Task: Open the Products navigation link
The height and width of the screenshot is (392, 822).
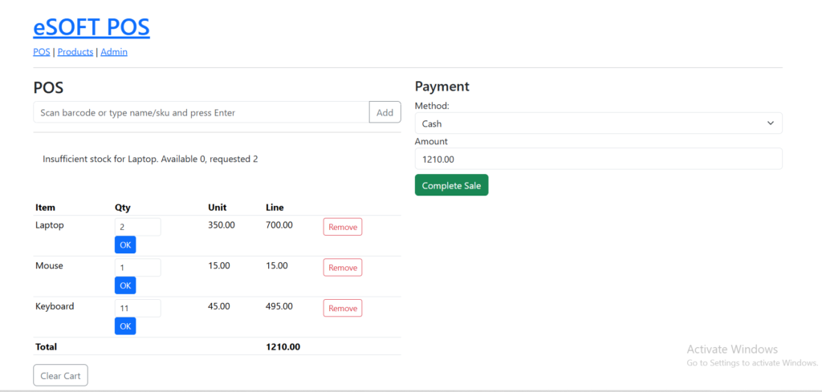Action: [x=75, y=52]
